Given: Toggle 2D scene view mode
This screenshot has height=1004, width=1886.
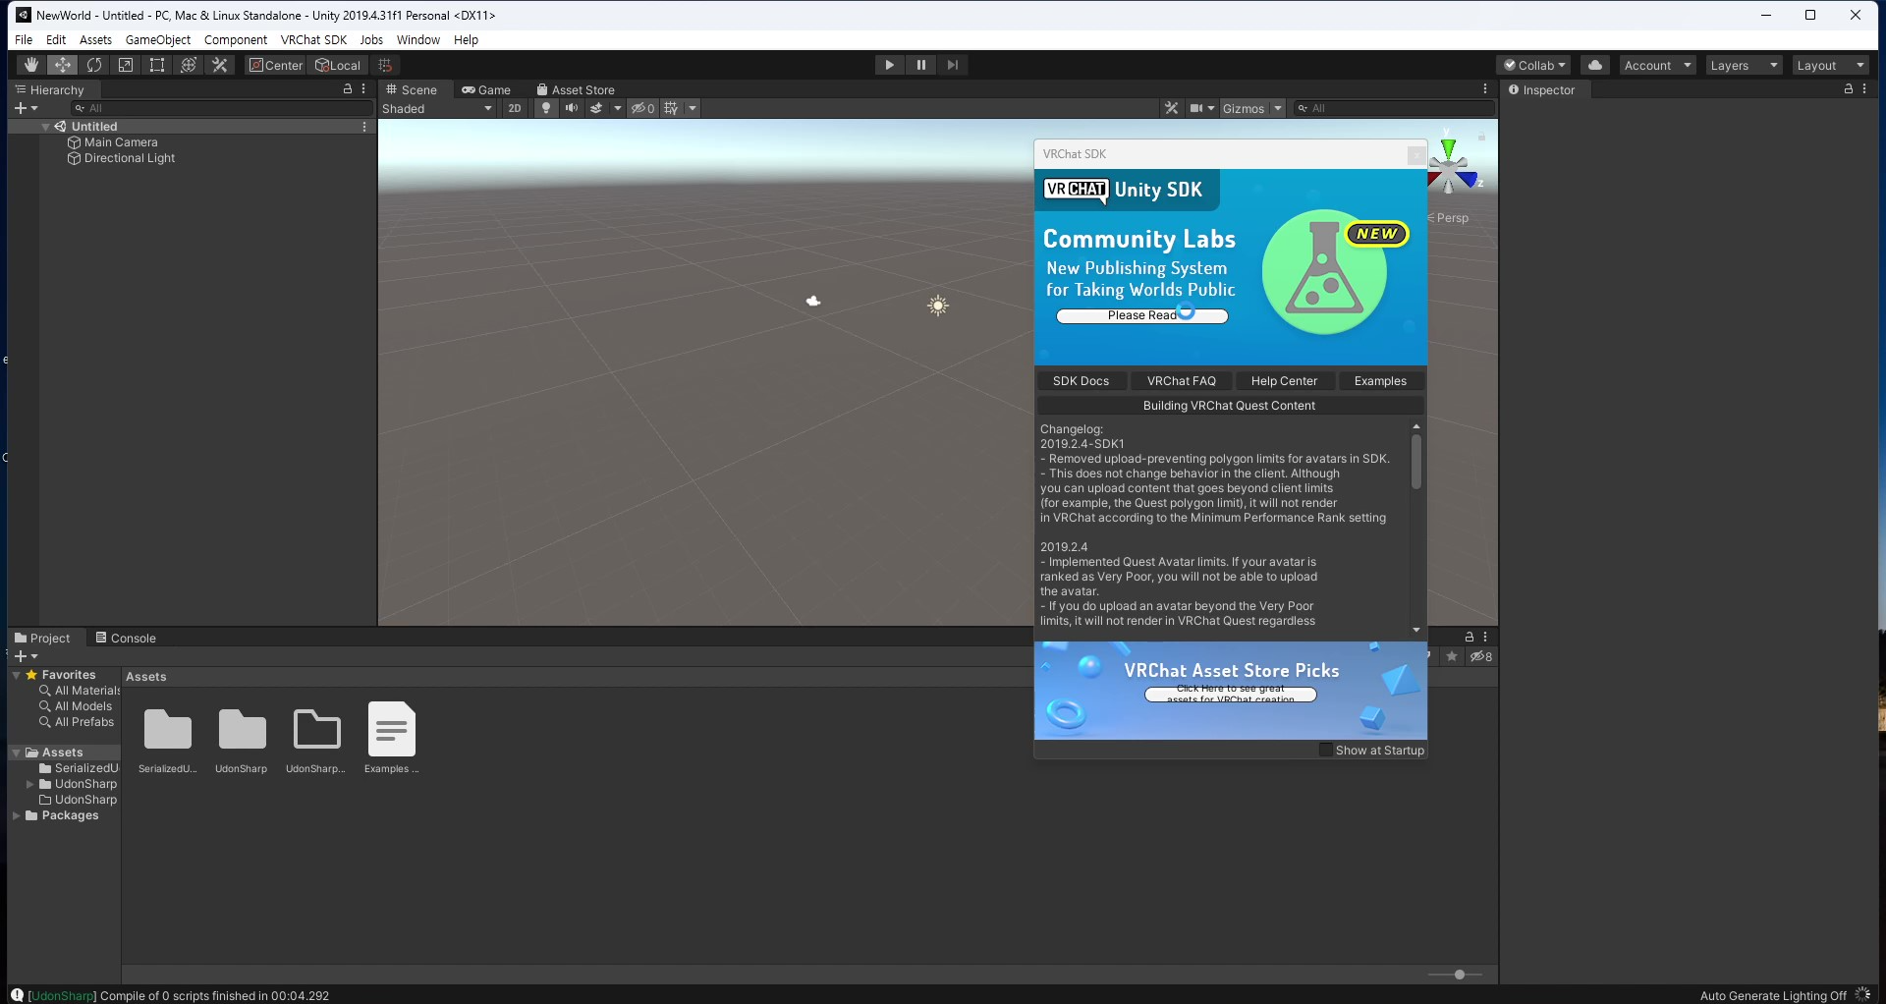Looking at the screenshot, I should tap(515, 108).
